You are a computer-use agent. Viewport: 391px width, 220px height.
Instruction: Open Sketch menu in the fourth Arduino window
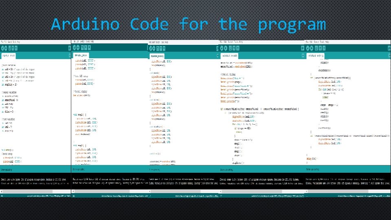pyautogui.click(x=231, y=42)
